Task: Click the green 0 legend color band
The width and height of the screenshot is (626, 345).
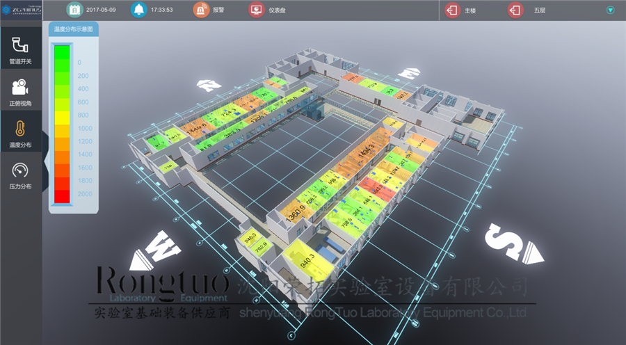Action: [x=62, y=50]
